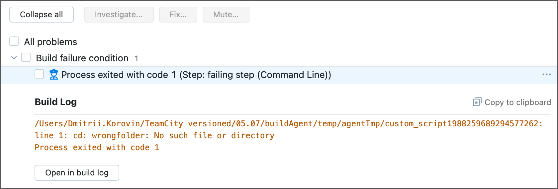
Task: Click the clipboard icon next to Copy
Action: (x=477, y=102)
